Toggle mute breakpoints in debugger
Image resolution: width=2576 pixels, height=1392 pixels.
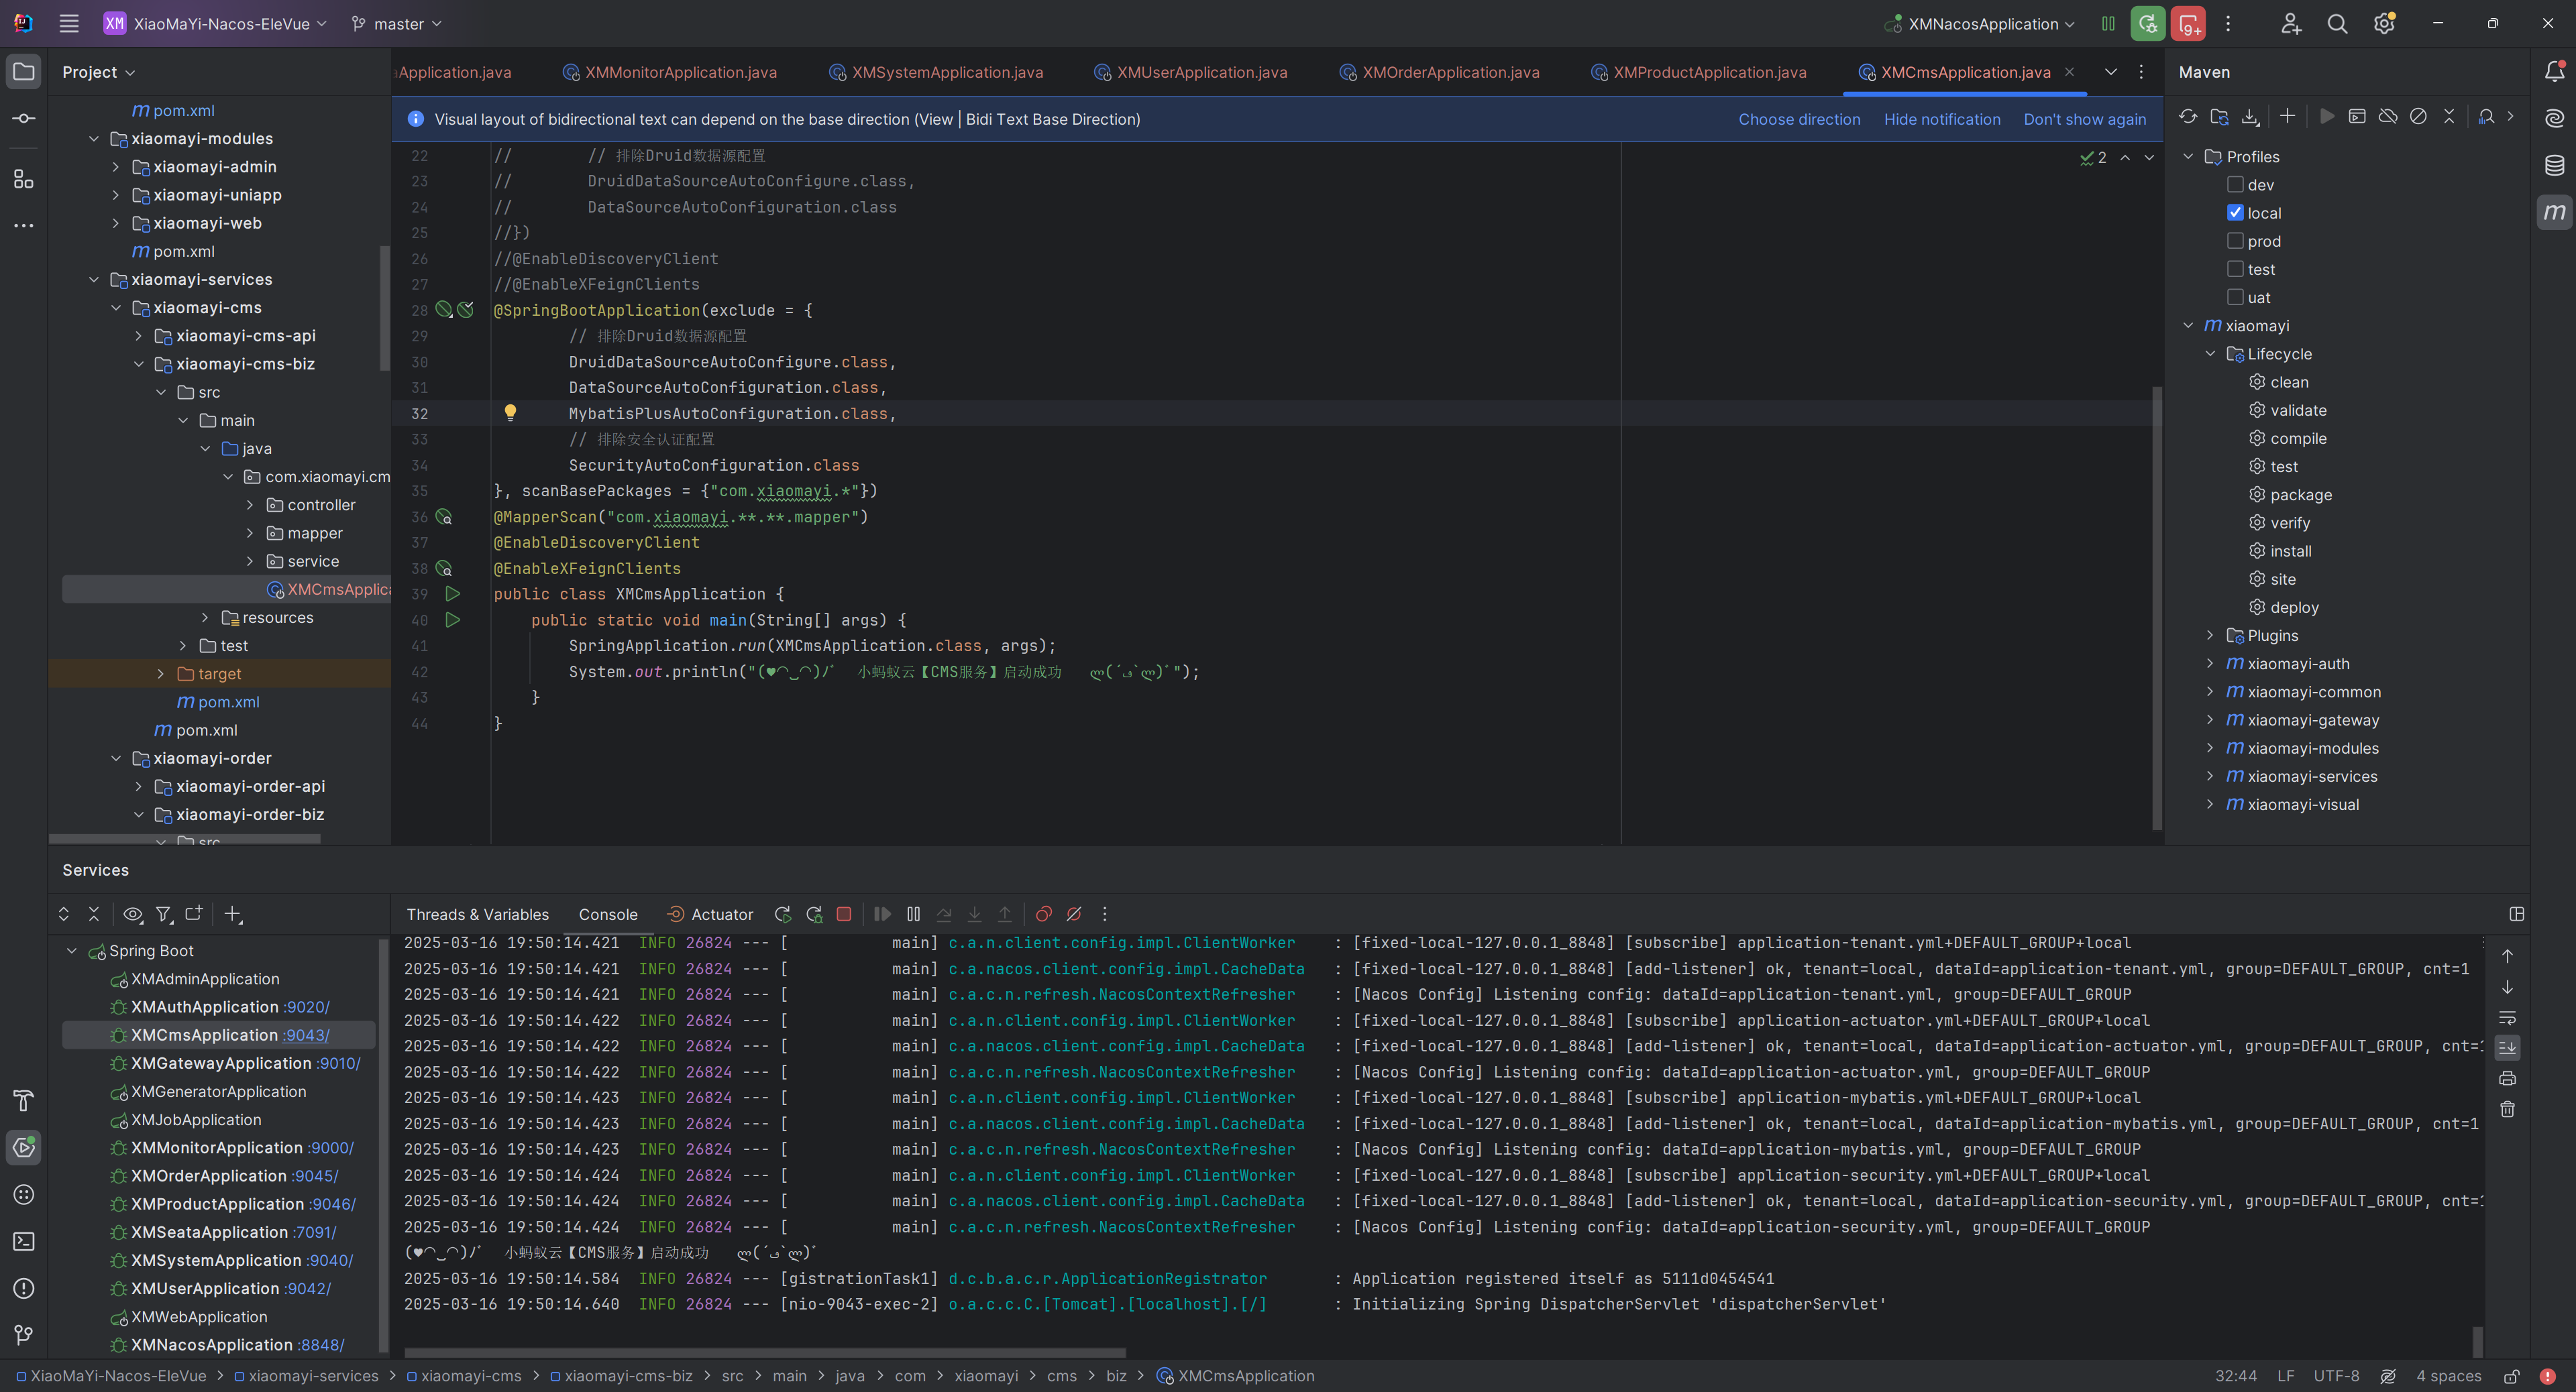tap(1074, 913)
